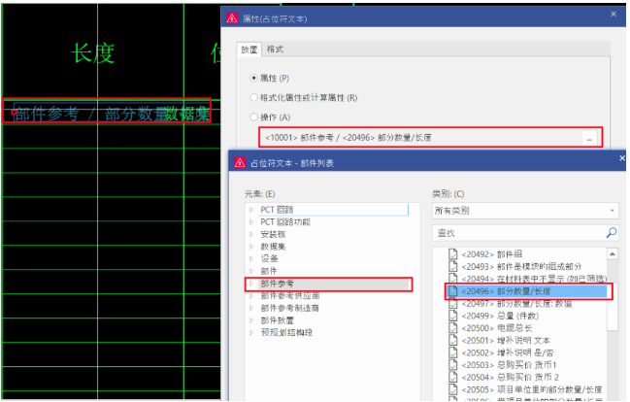Viewport: 630px width, 402px height.
Task: Select <20492> 部件组 property text
Action: coord(492,254)
